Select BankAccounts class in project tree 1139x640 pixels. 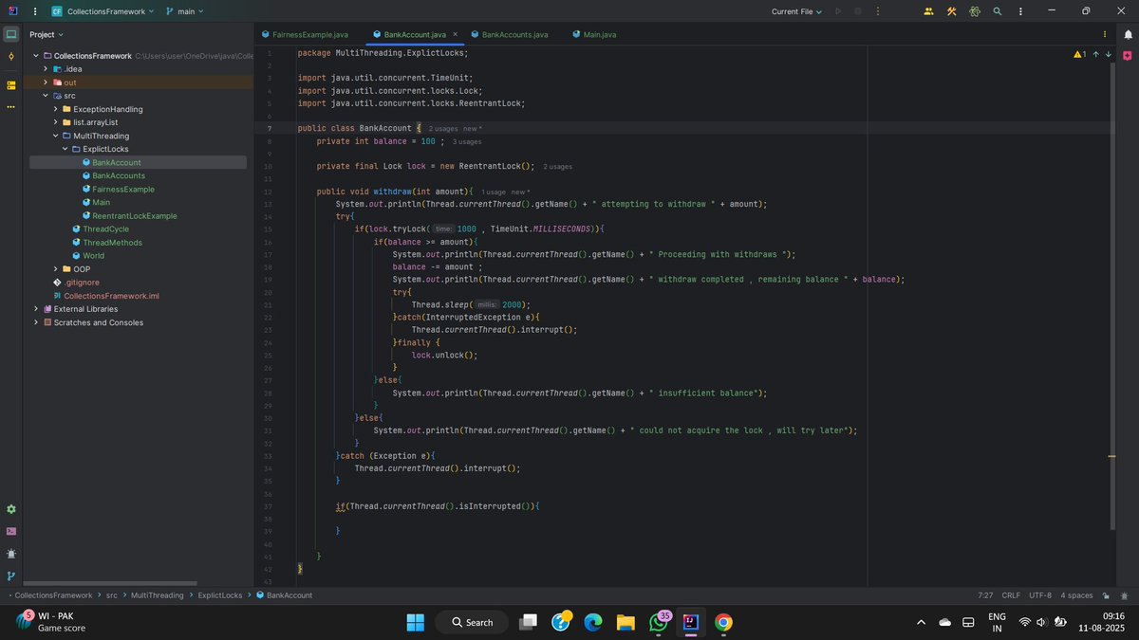(119, 175)
